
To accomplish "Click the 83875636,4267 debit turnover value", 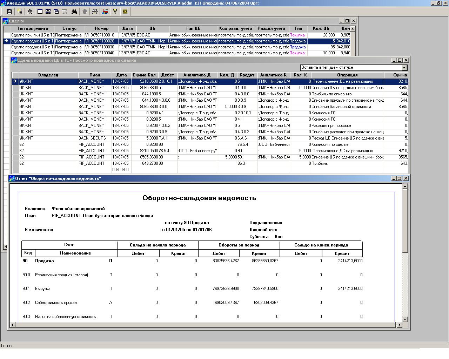I will coord(226,261).
